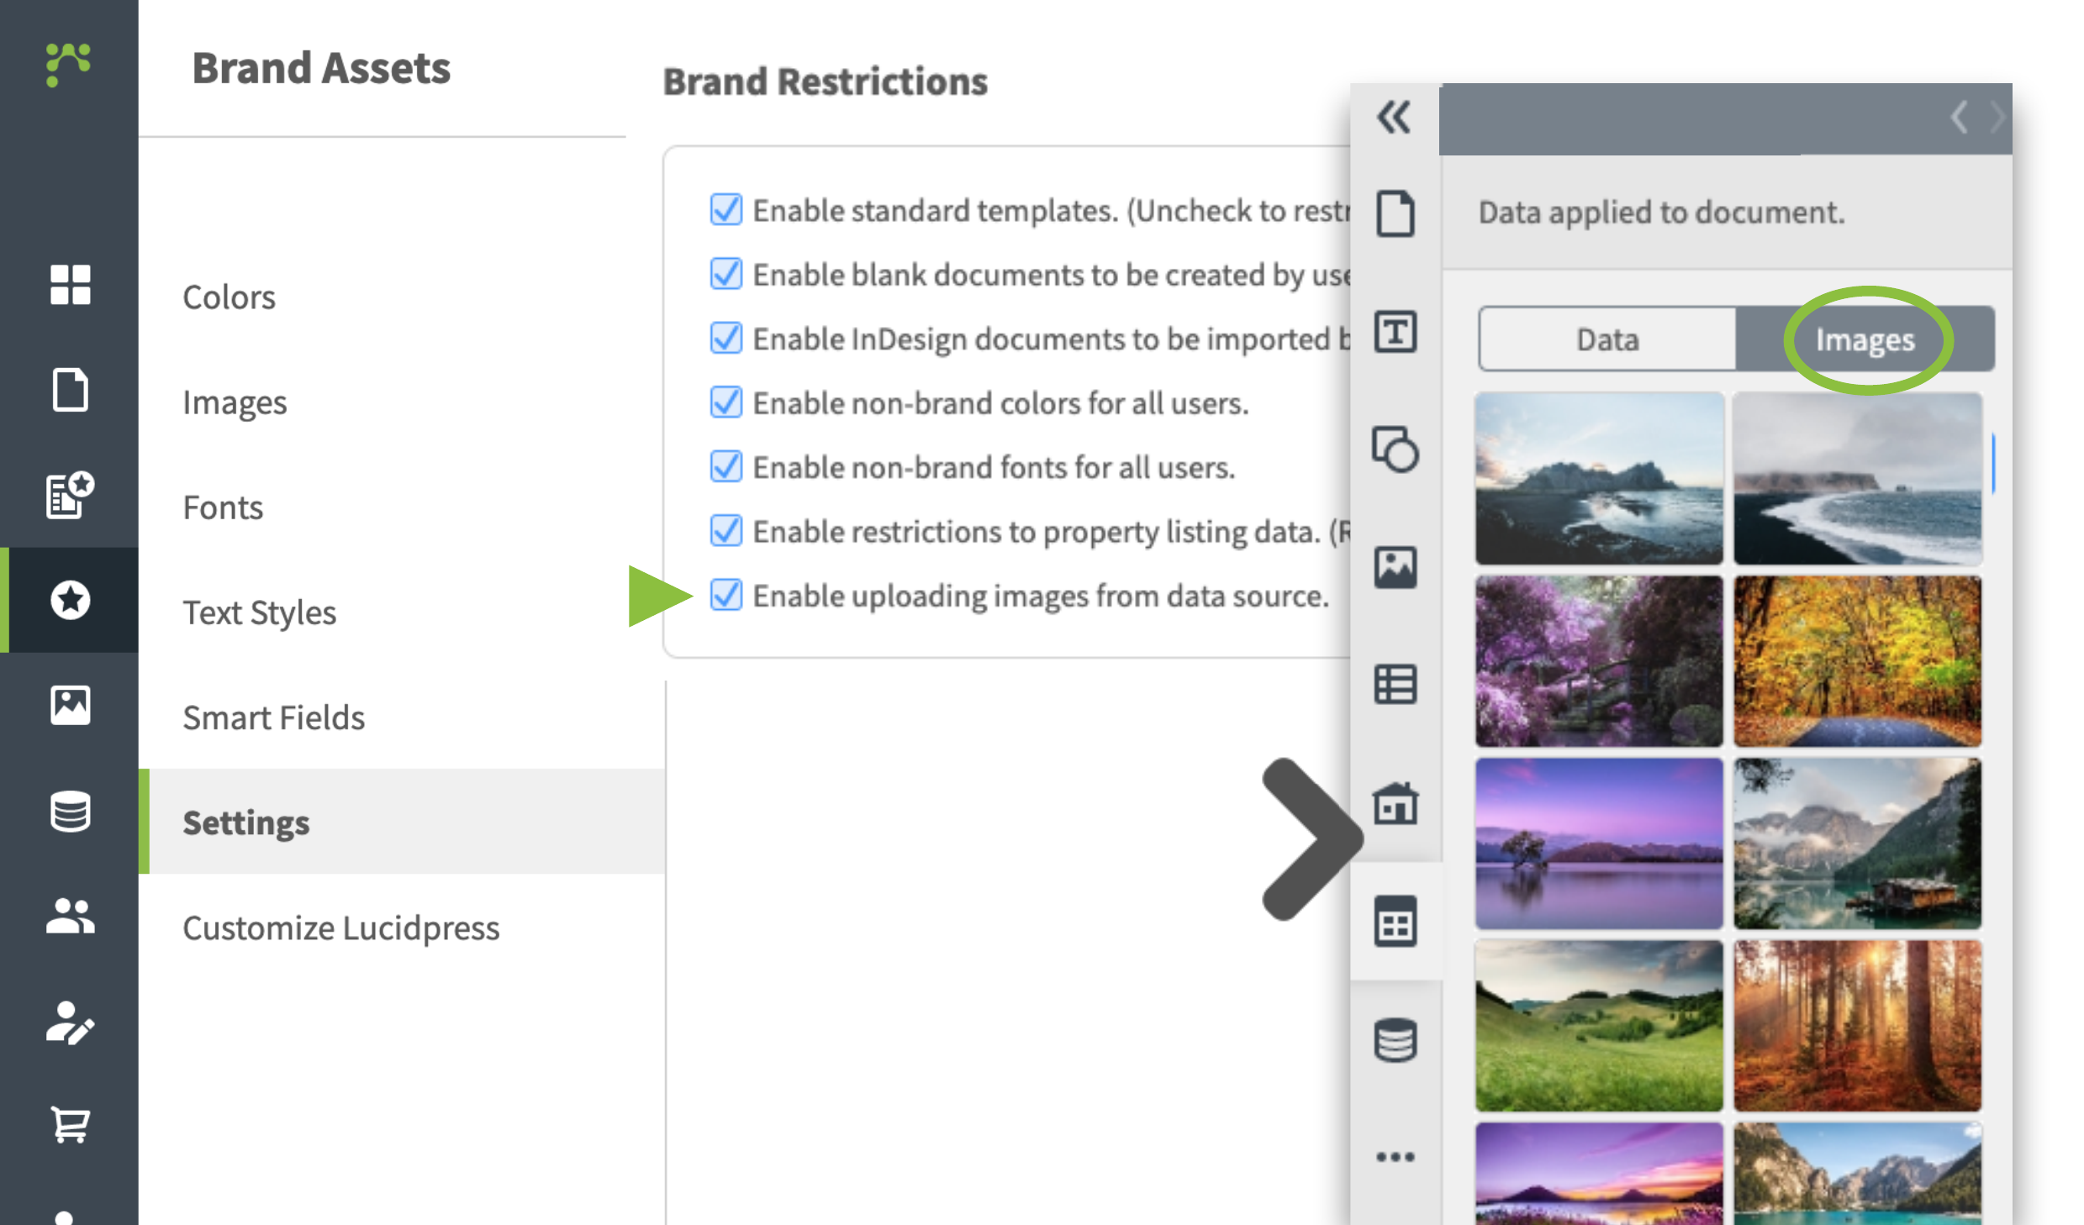Open the team users icon in sidebar

tap(70, 916)
